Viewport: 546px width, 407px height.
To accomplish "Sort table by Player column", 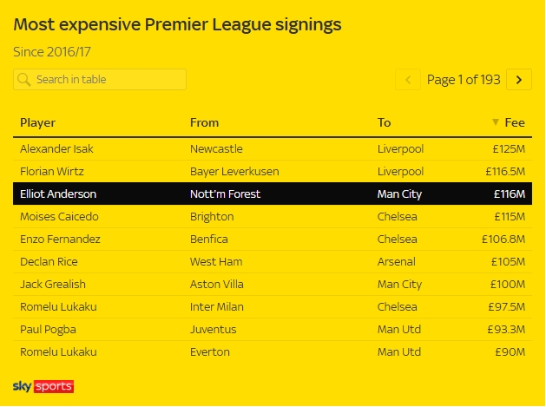I will 37,122.
